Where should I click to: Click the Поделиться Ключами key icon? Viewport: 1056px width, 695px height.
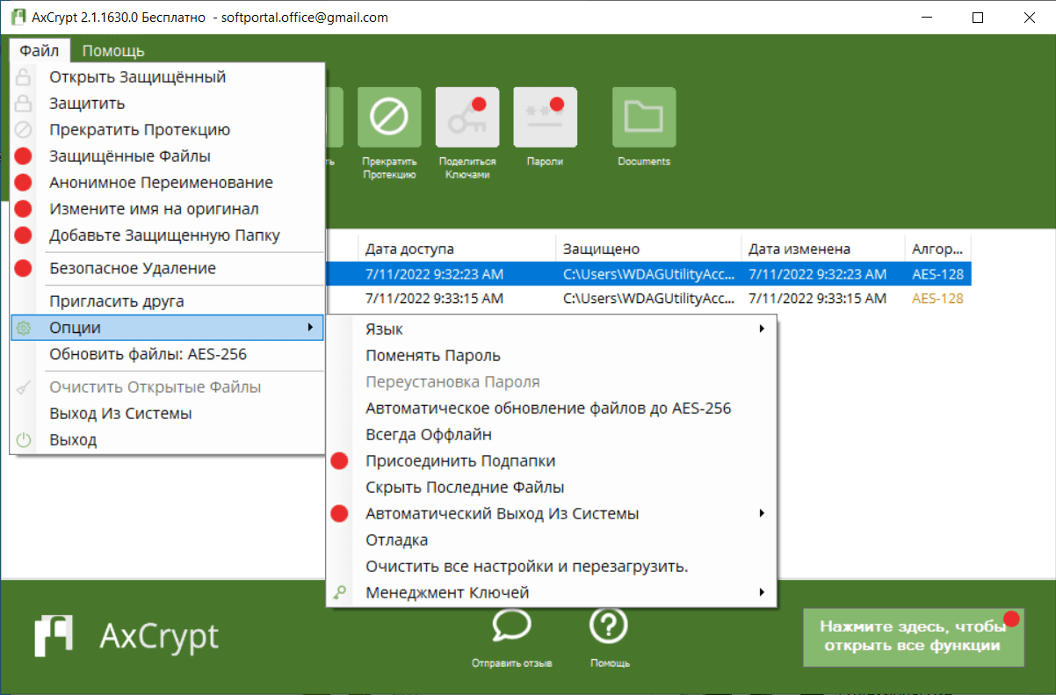click(467, 117)
